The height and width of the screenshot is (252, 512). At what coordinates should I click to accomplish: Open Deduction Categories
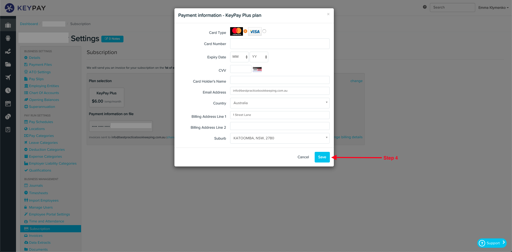47,149
